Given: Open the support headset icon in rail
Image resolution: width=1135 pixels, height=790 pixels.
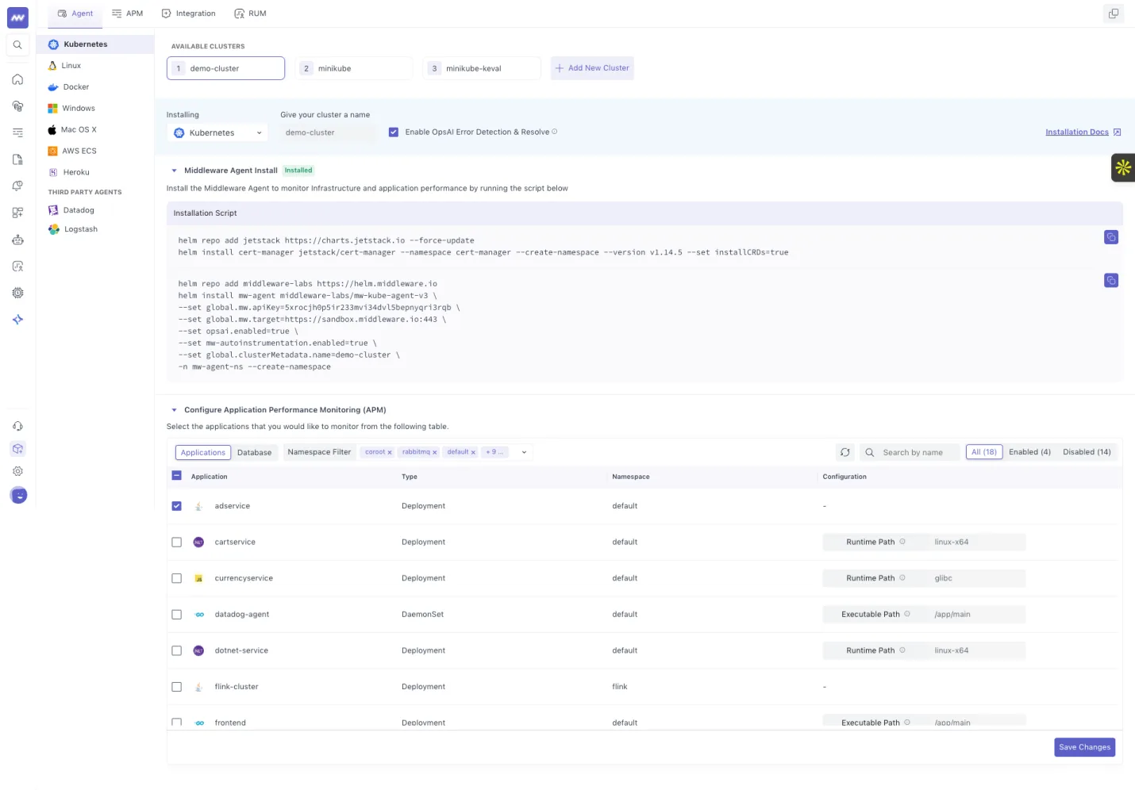Looking at the screenshot, I should click(17, 427).
